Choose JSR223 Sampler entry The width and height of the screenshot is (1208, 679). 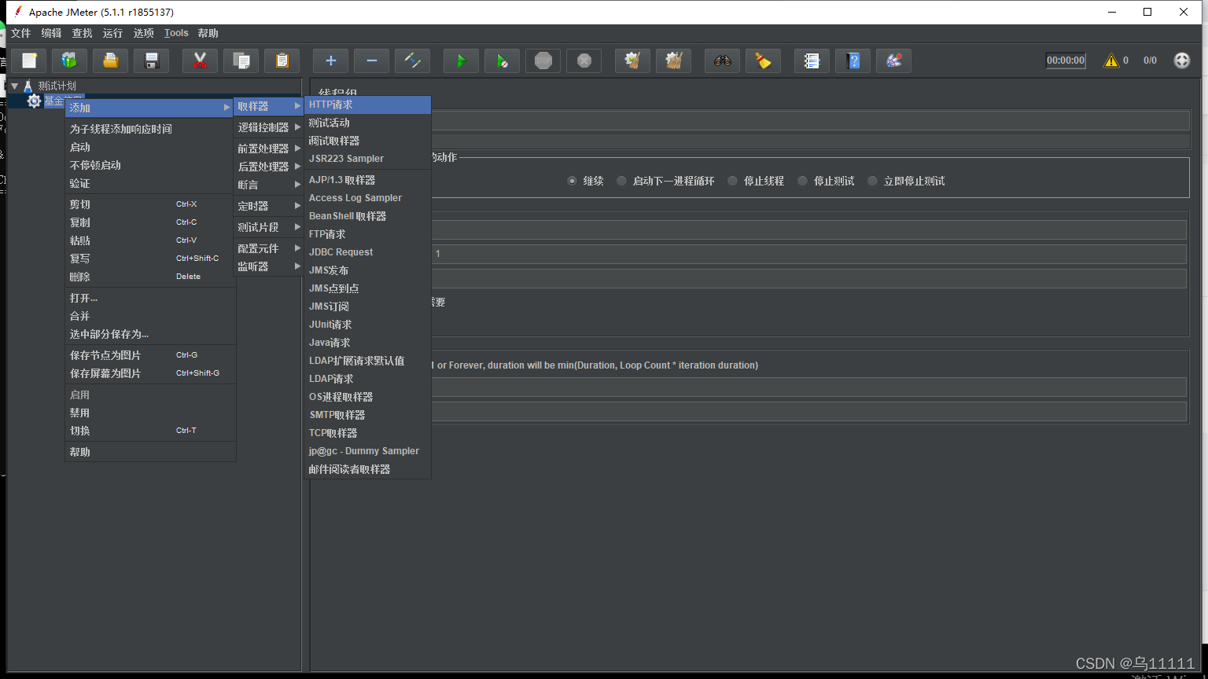[368, 159]
